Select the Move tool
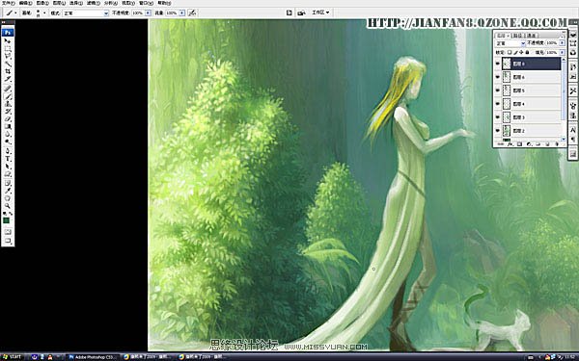Image resolution: width=579 pixels, height=361 pixels. click(x=8, y=41)
